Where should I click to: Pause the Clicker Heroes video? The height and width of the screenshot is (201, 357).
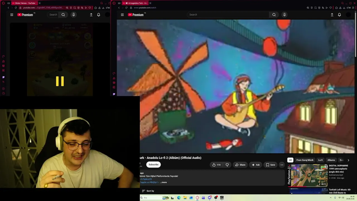click(x=60, y=81)
